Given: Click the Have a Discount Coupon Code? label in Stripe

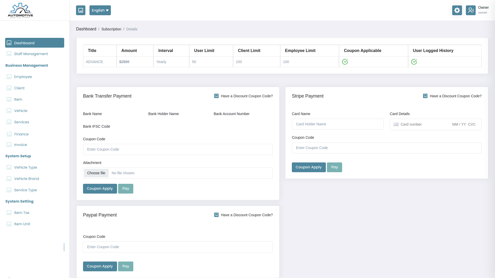Looking at the screenshot, I should click(x=456, y=96).
